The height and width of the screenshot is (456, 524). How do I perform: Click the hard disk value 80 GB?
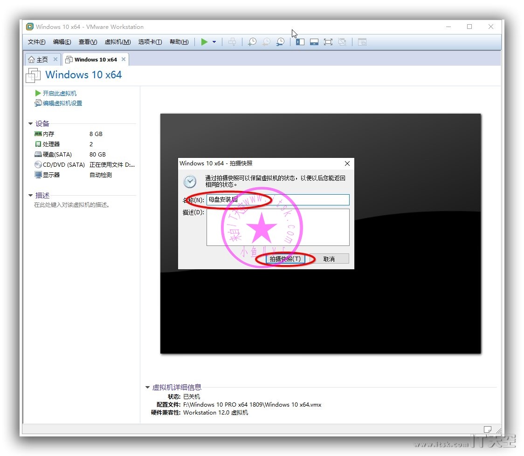click(x=97, y=154)
